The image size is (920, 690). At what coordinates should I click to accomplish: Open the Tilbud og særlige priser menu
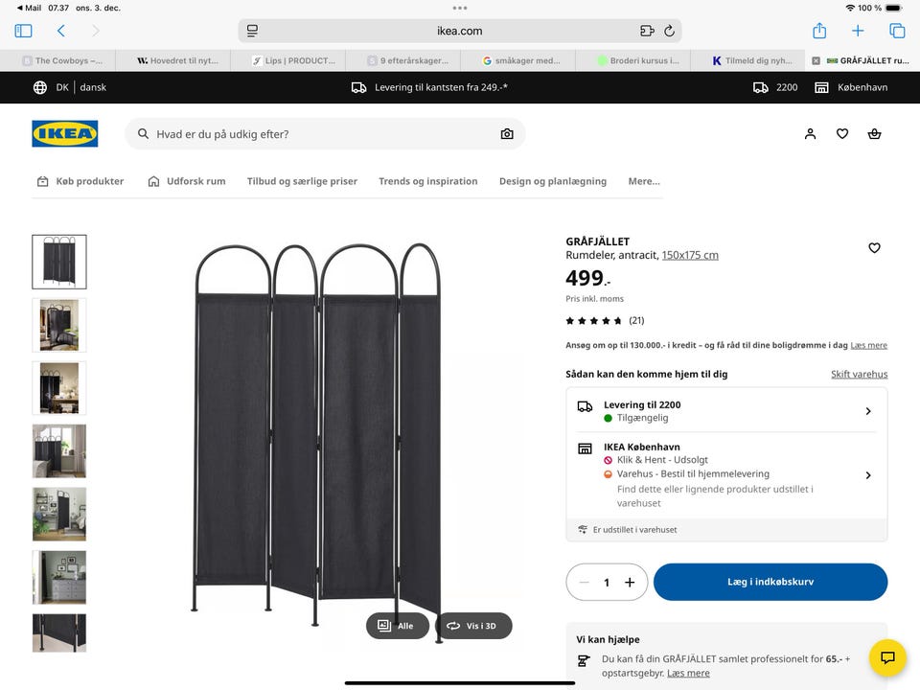coord(302,181)
